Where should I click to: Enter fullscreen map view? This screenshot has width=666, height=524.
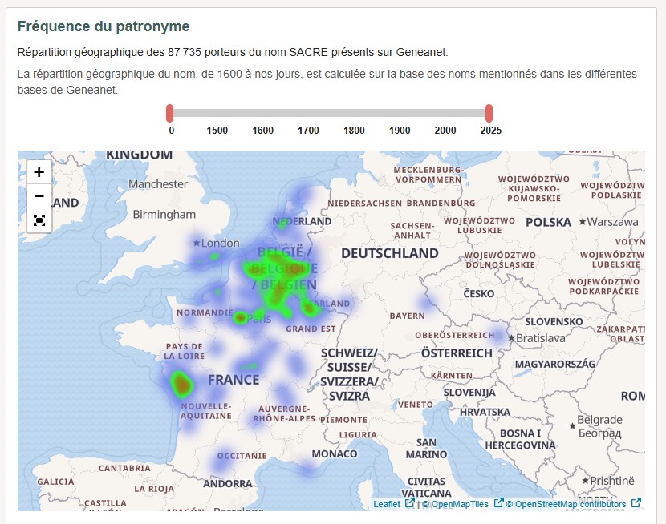[x=37, y=220]
